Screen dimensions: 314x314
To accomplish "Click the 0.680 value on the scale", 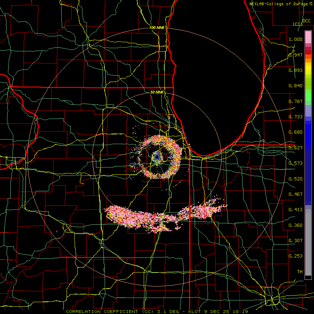I will [x=296, y=132].
